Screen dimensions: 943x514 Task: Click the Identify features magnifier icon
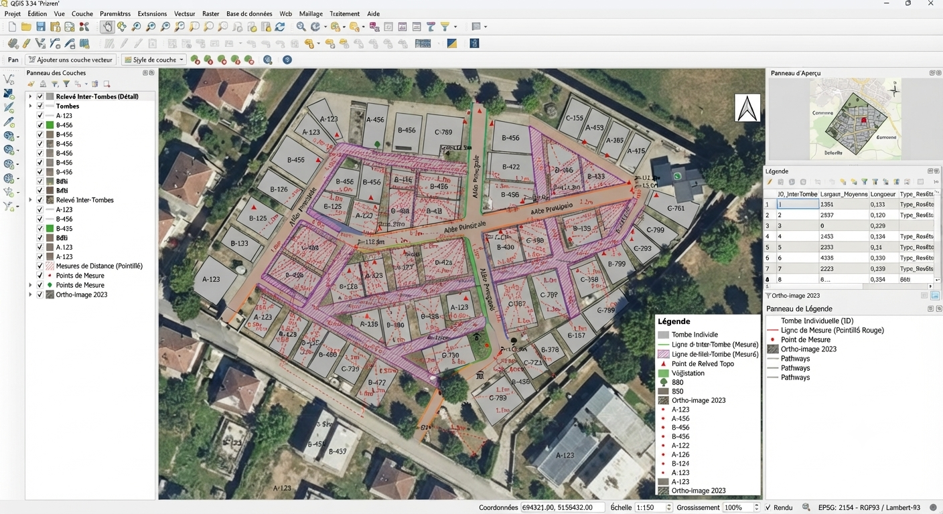coord(301,27)
